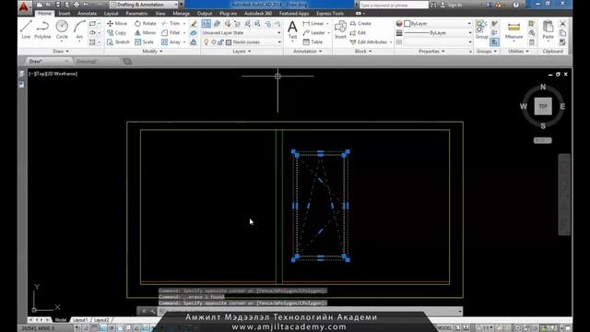Click the block Edit button
590x332 pixels.
click(x=358, y=33)
